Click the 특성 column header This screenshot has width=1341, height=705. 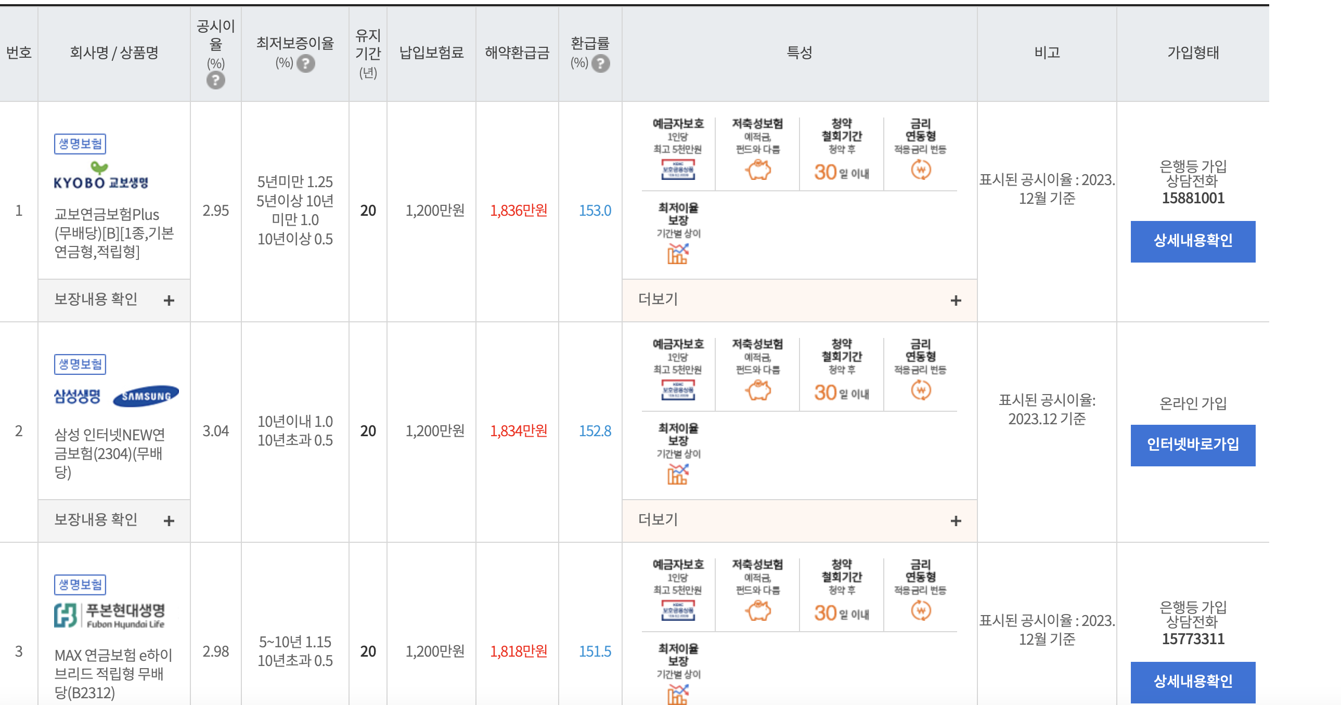click(799, 53)
